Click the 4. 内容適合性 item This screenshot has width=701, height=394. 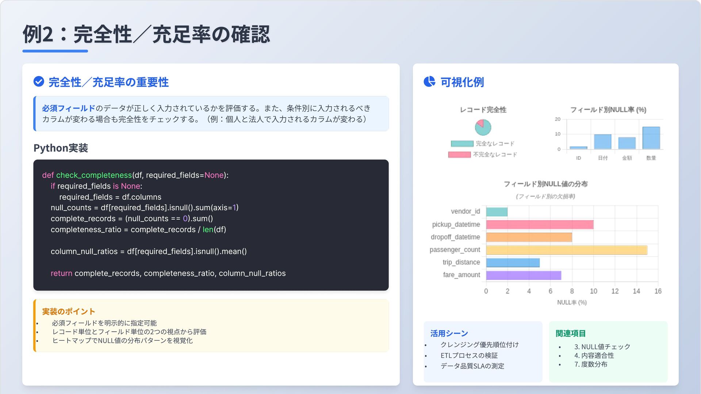(x=594, y=355)
